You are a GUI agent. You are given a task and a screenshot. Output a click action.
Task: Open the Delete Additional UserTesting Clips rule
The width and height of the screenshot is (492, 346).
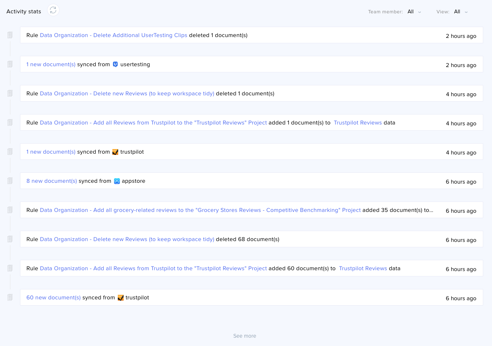pyautogui.click(x=113, y=35)
